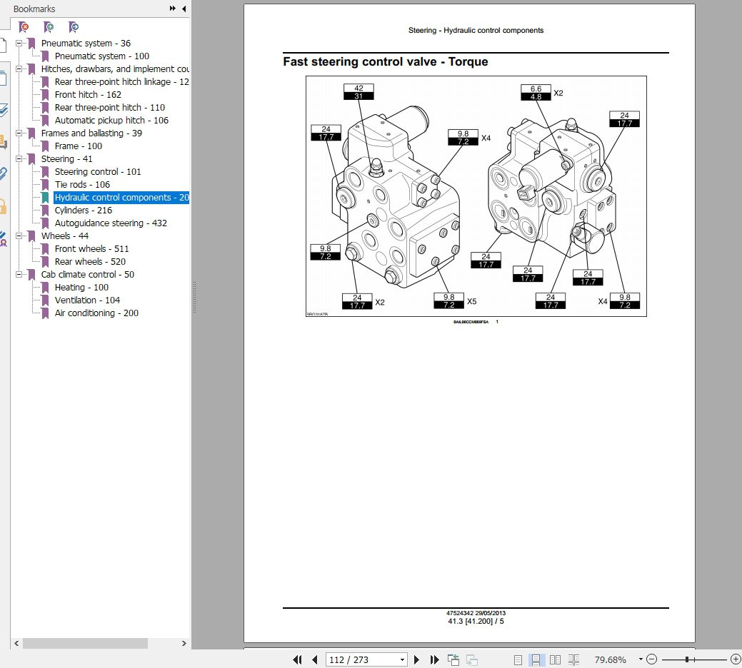Return to previous view

coord(453,659)
